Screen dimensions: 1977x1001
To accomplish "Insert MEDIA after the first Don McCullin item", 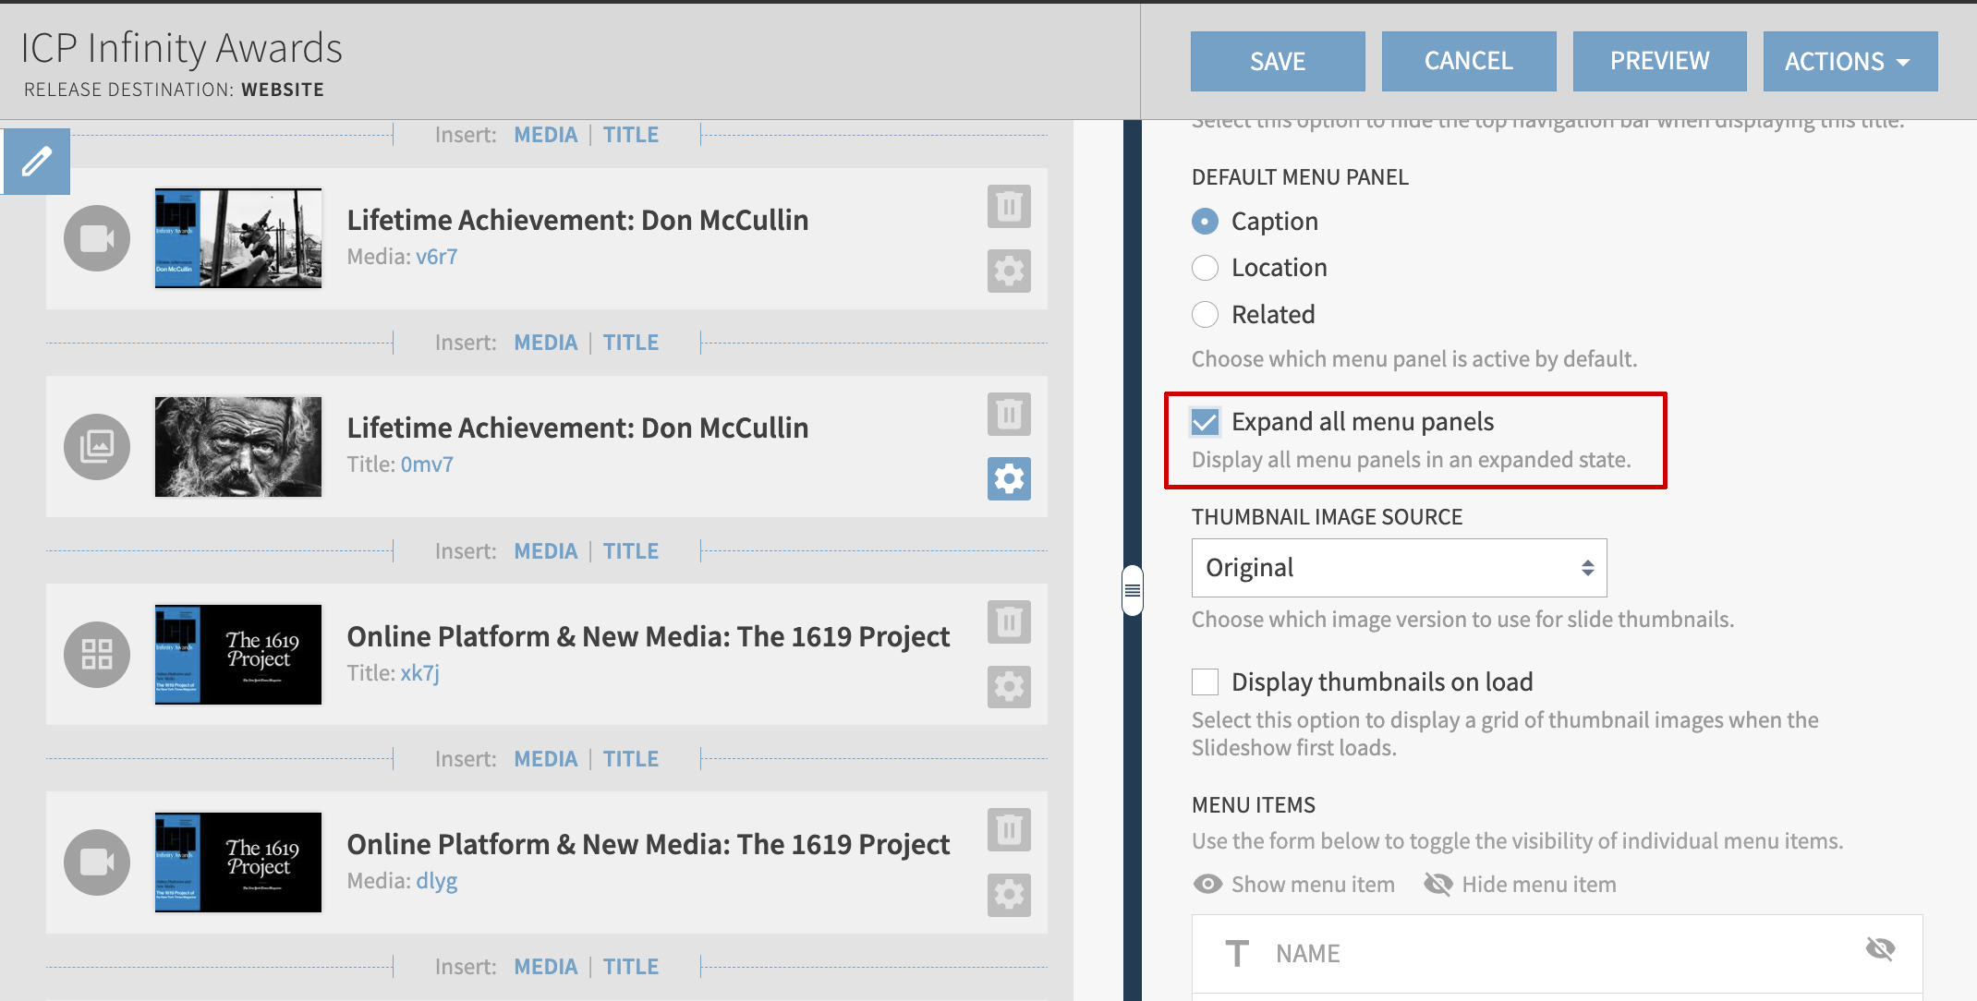I will [x=545, y=343].
